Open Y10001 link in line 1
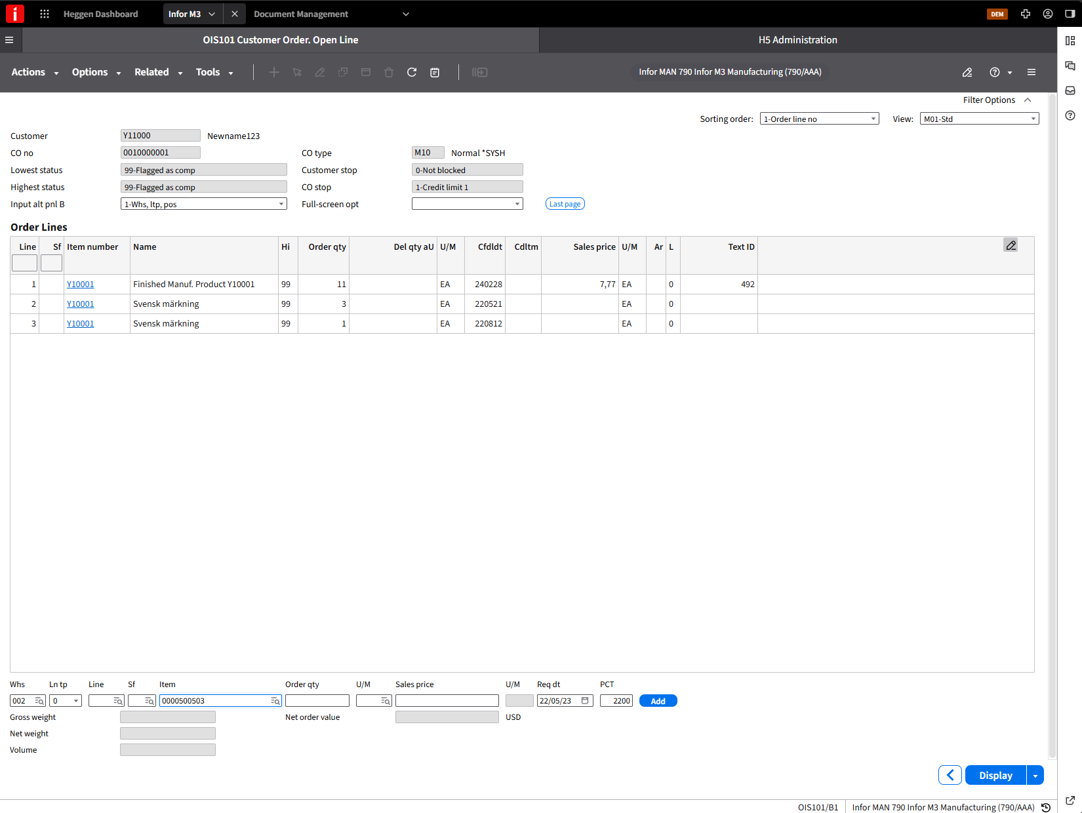Image resolution: width=1082 pixels, height=813 pixels. [80, 285]
